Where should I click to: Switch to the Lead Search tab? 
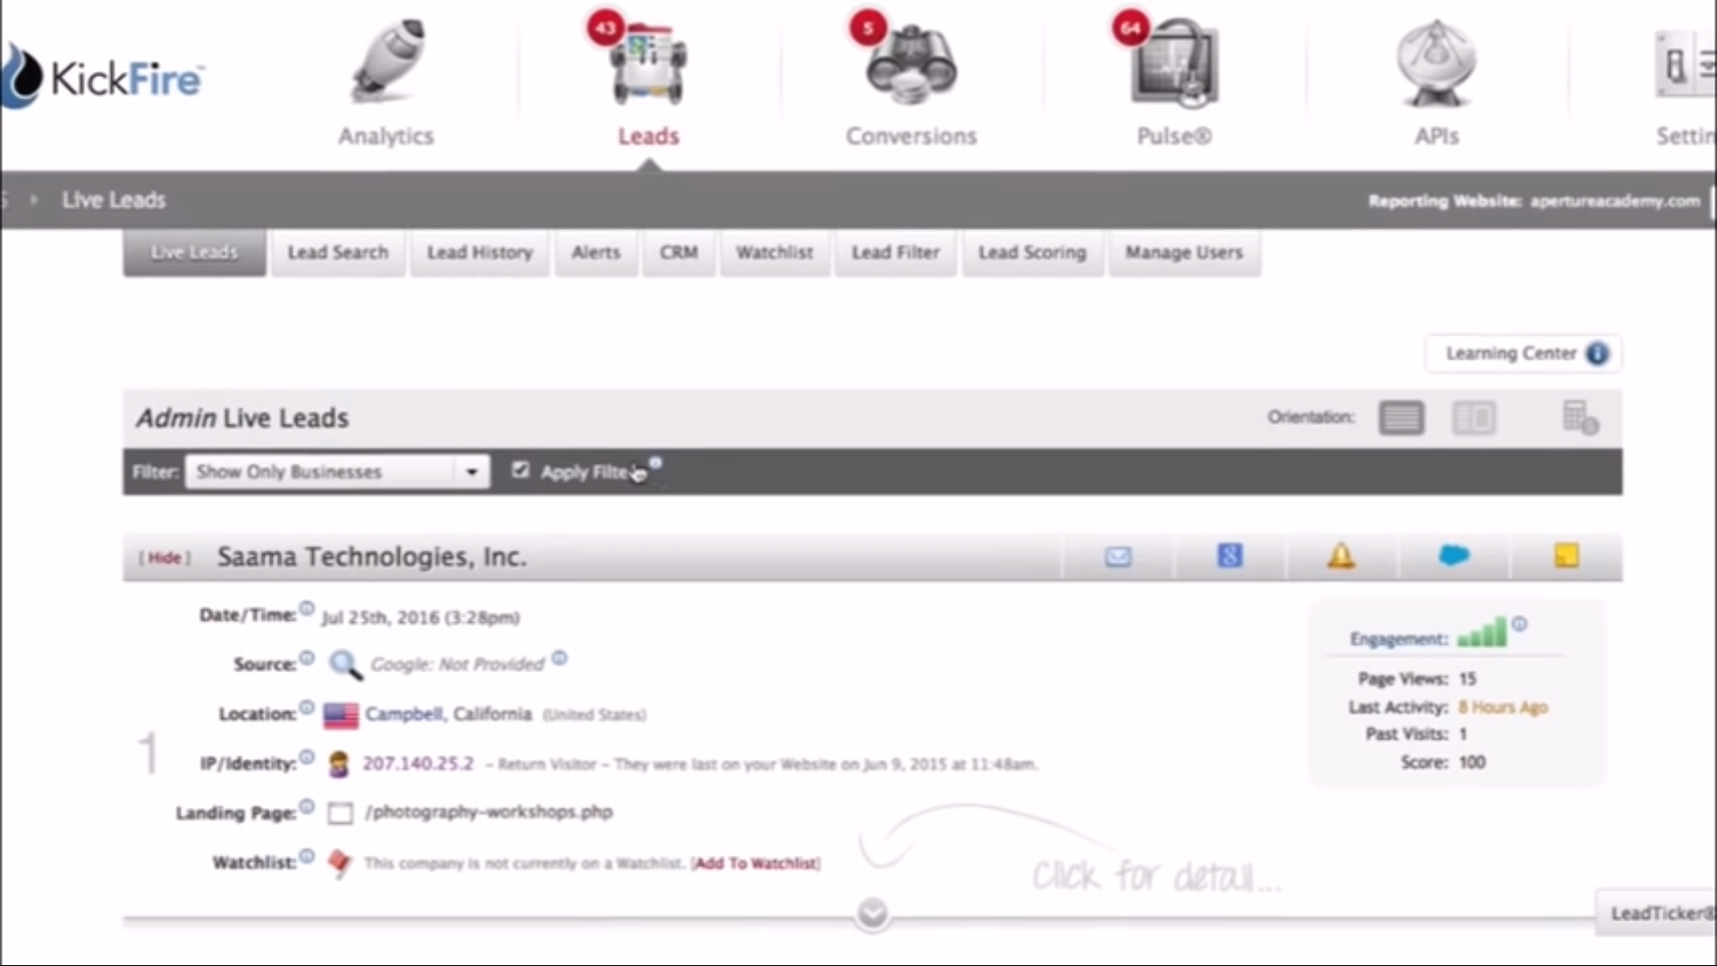tap(337, 253)
